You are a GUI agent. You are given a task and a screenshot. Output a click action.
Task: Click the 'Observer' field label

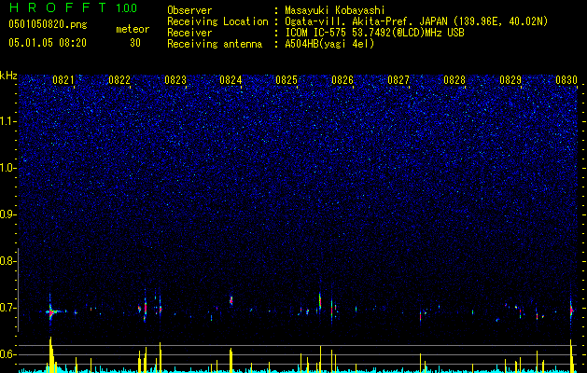point(189,10)
